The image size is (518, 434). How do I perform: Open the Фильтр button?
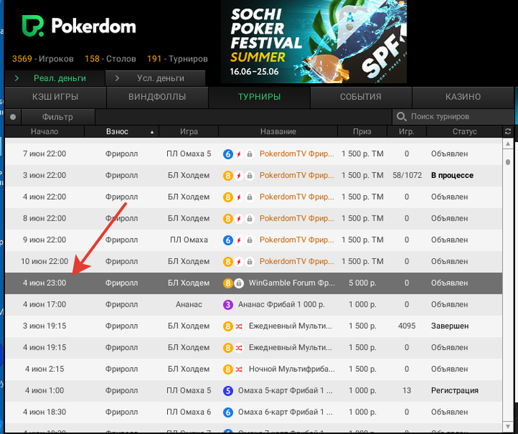point(58,116)
